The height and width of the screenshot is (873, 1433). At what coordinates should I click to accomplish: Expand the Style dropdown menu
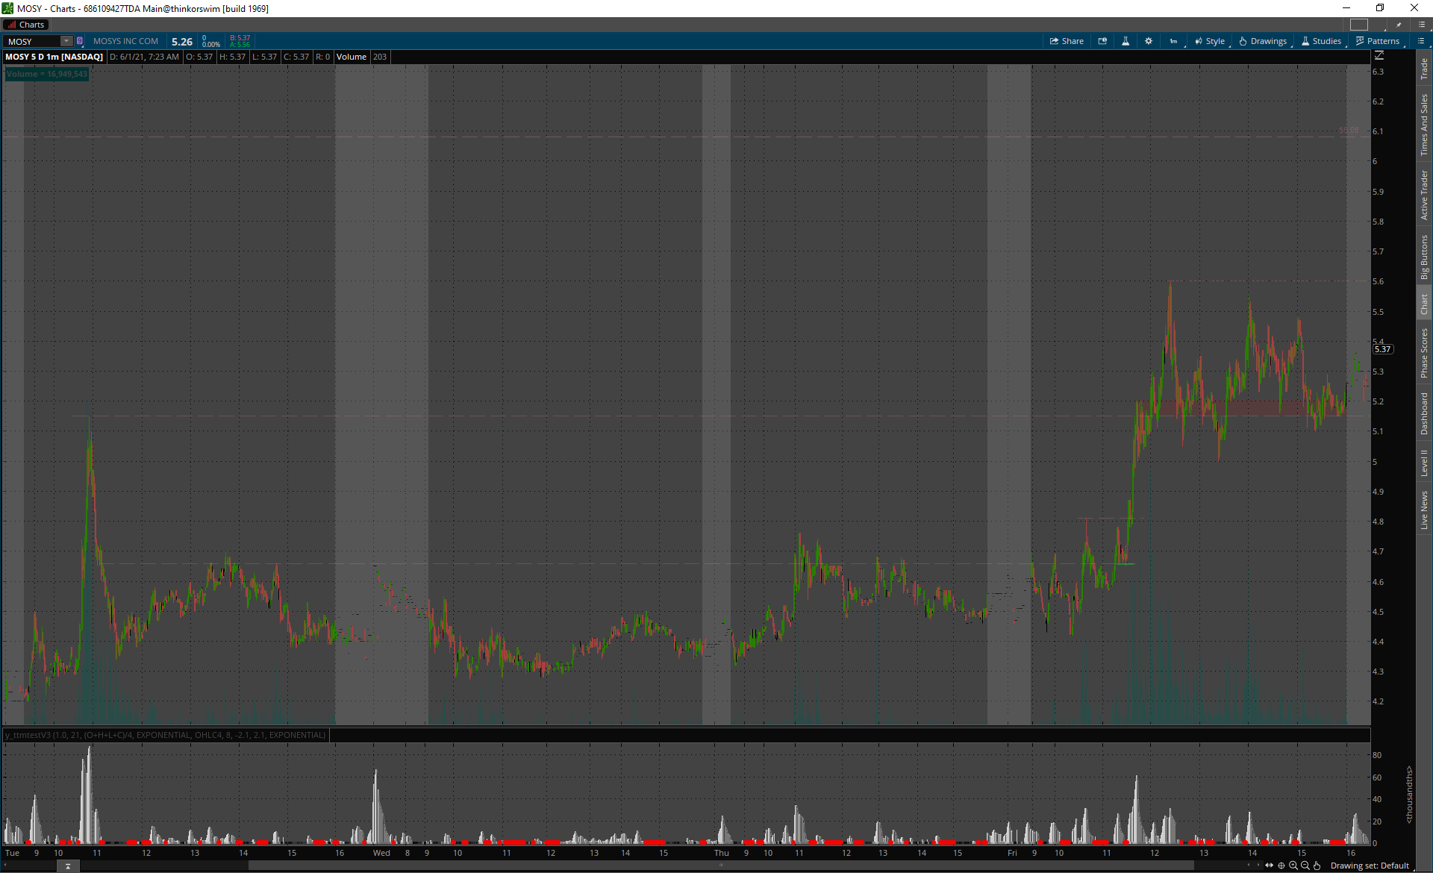pos(1210,41)
